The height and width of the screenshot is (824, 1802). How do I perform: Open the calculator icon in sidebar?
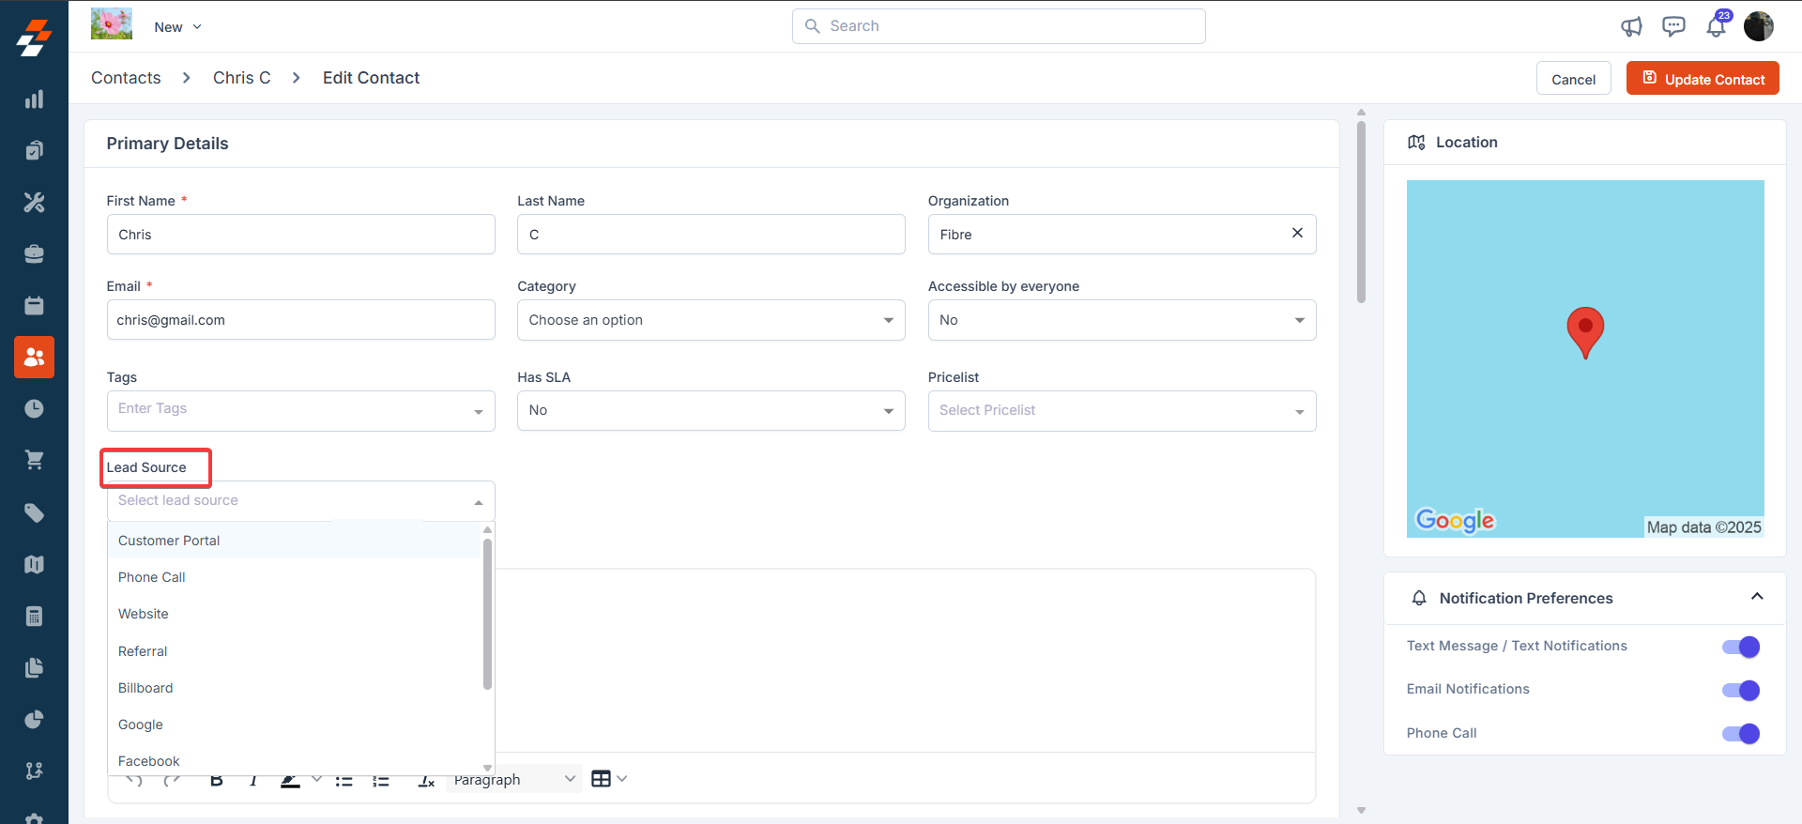(34, 616)
